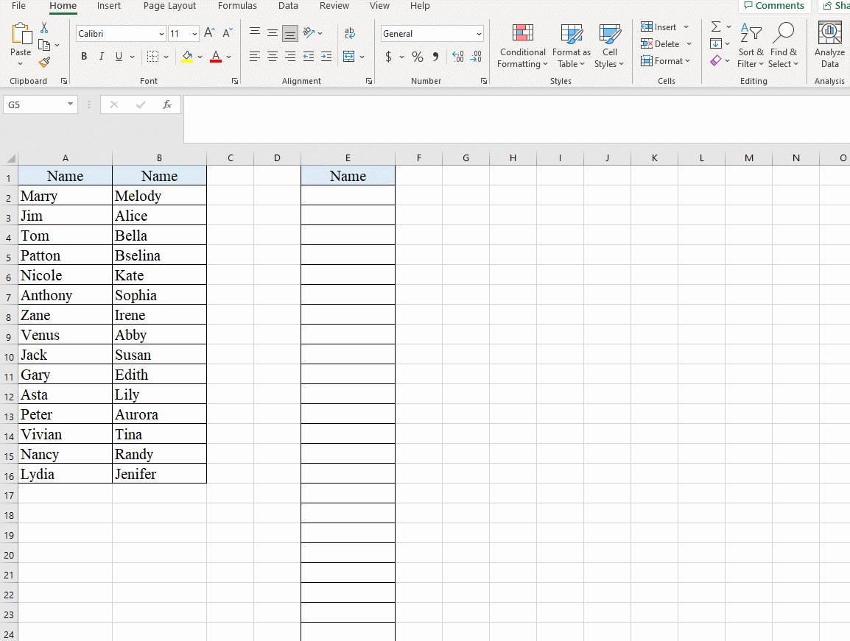
Task: Click the Analyze Data icon
Action: point(829,46)
